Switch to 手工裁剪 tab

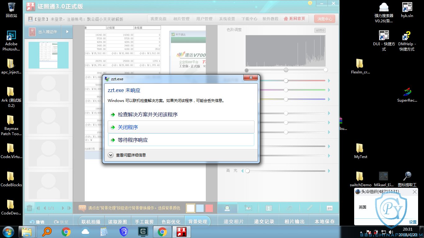pyautogui.click(x=144, y=222)
